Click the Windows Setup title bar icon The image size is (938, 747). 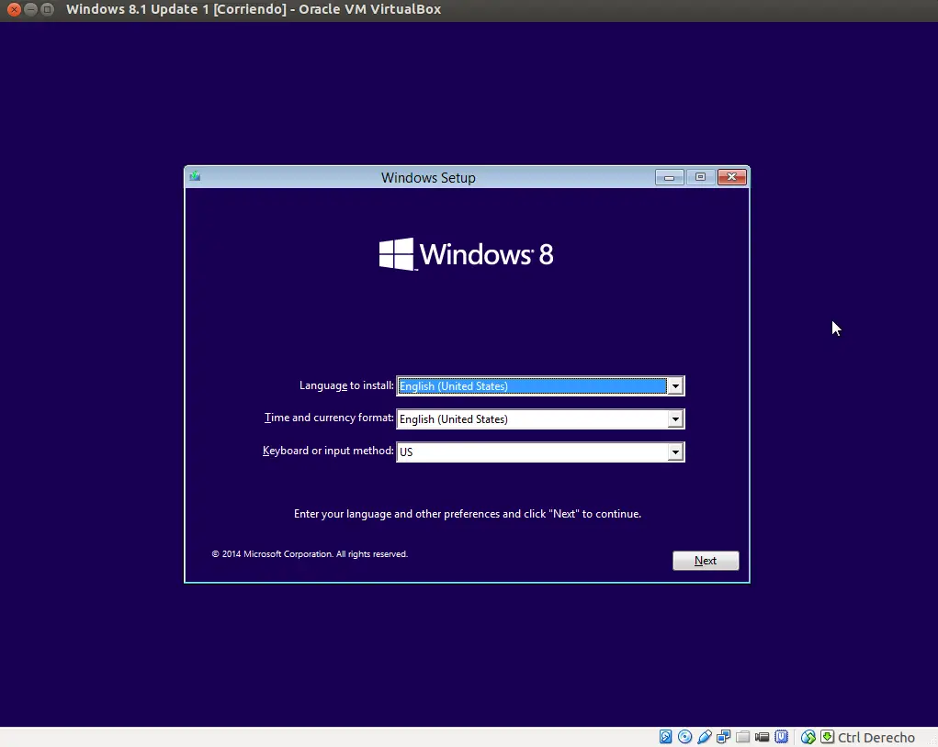pyautogui.click(x=195, y=176)
